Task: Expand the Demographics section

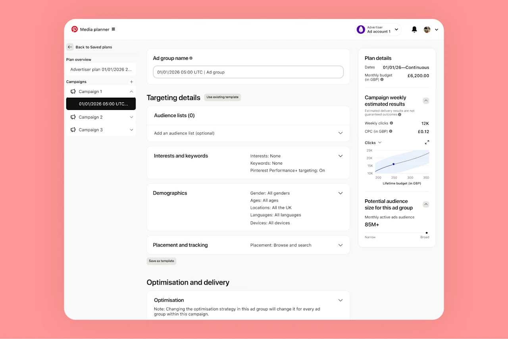Action: tap(340, 193)
